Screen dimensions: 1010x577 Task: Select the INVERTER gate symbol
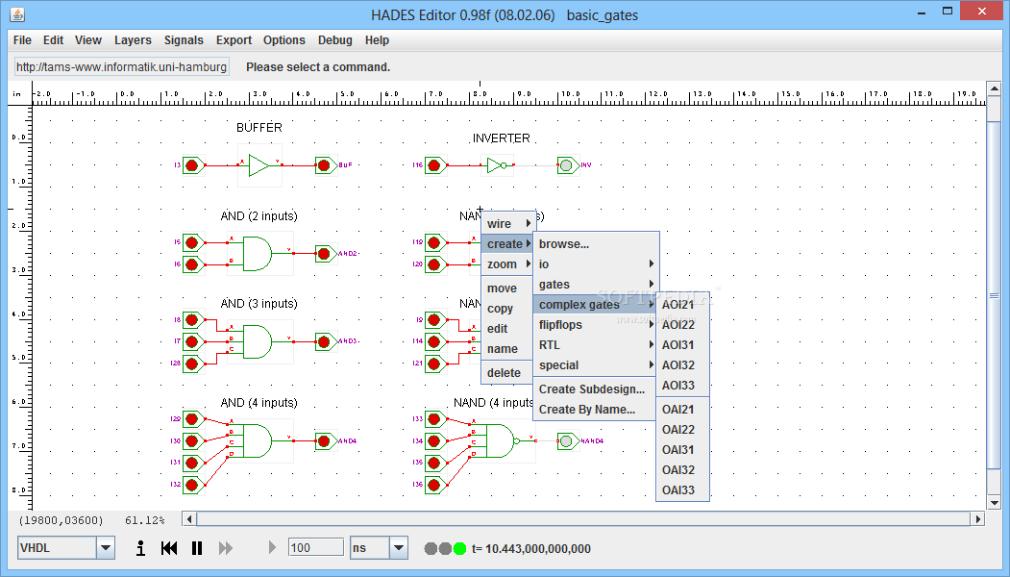(497, 165)
